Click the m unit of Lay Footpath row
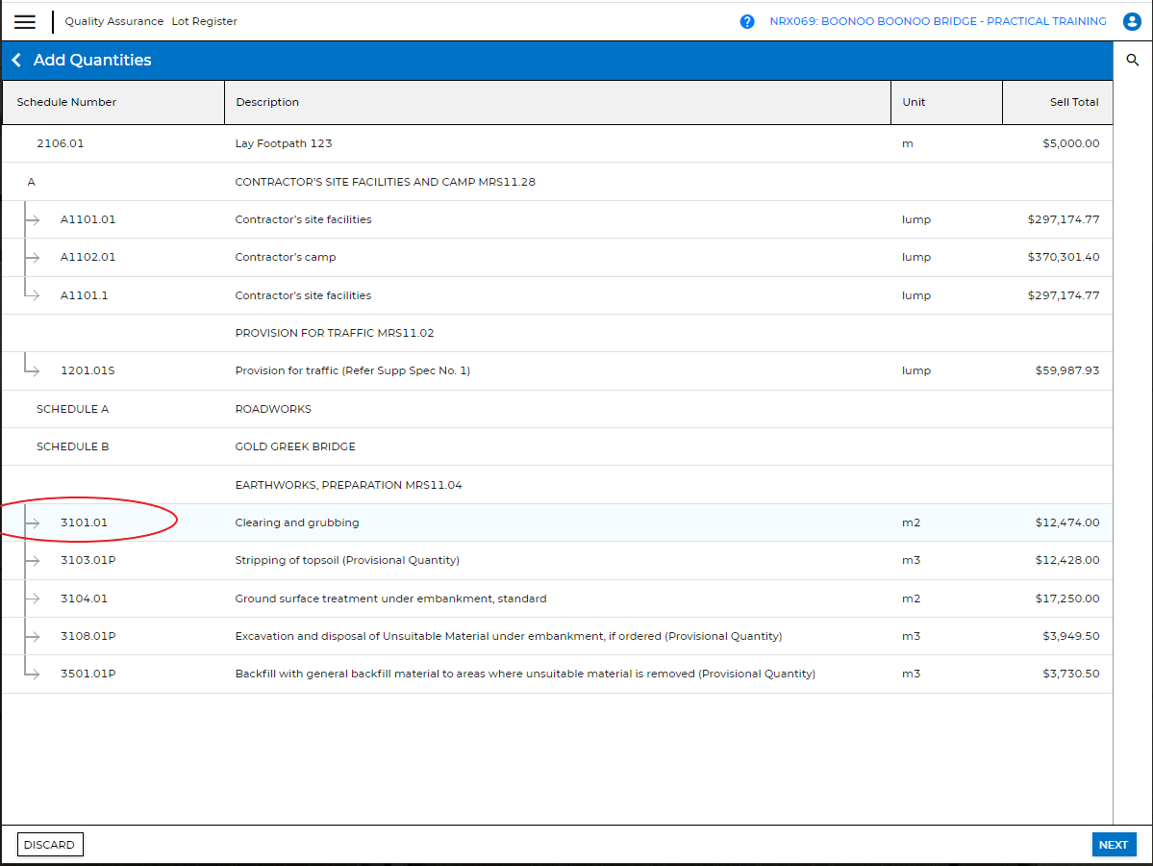The width and height of the screenshot is (1153, 866). point(908,143)
